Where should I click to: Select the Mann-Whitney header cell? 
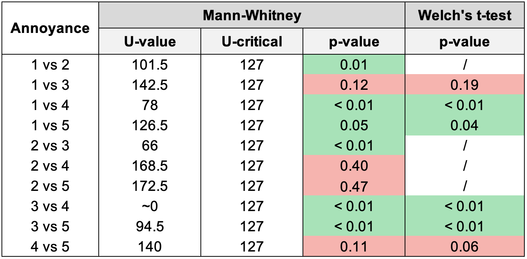pyautogui.click(x=252, y=15)
